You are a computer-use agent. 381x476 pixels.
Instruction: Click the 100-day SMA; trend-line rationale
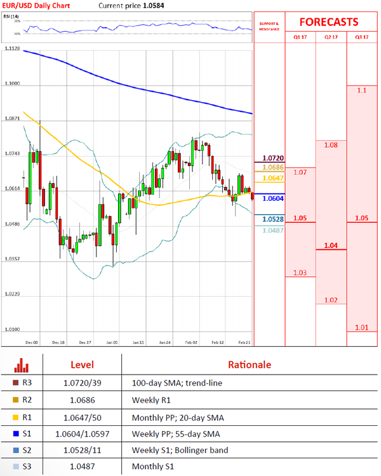(x=177, y=383)
